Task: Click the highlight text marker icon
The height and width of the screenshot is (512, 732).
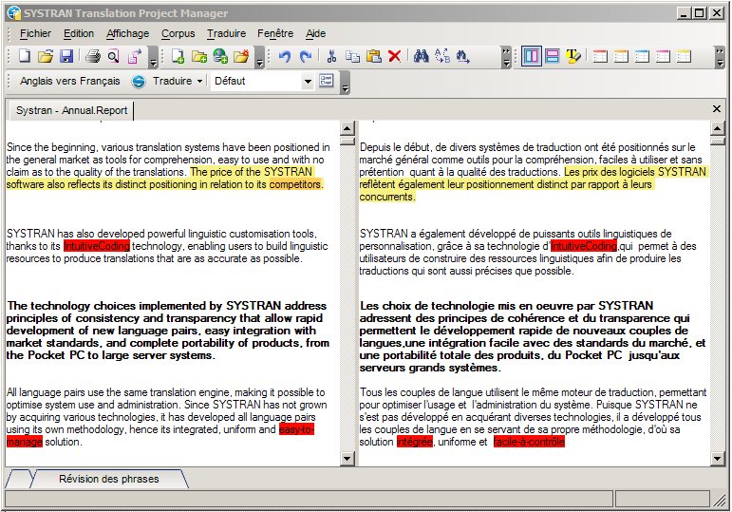Action: [573, 57]
